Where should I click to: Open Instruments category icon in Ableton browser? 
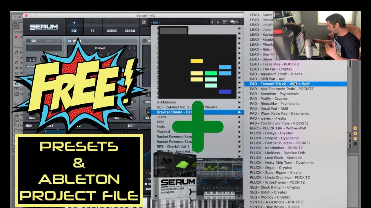click(16, 63)
